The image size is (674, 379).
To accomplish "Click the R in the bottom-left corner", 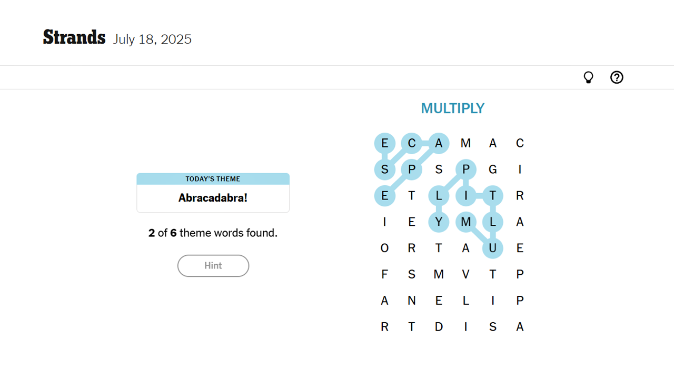I will (x=384, y=326).
